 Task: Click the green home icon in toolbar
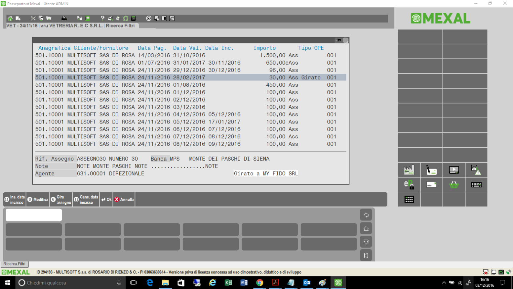click(10, 19)
